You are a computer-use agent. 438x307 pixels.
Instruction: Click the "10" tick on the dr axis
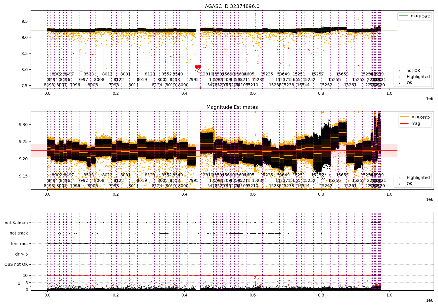[x=25, y=275]
